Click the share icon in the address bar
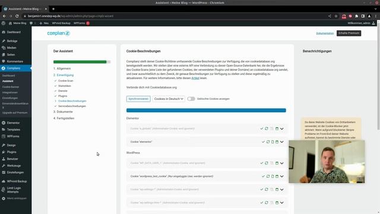The width and height of the screenshot is (380, 214). pyautogui.click(x=330, y=16)
